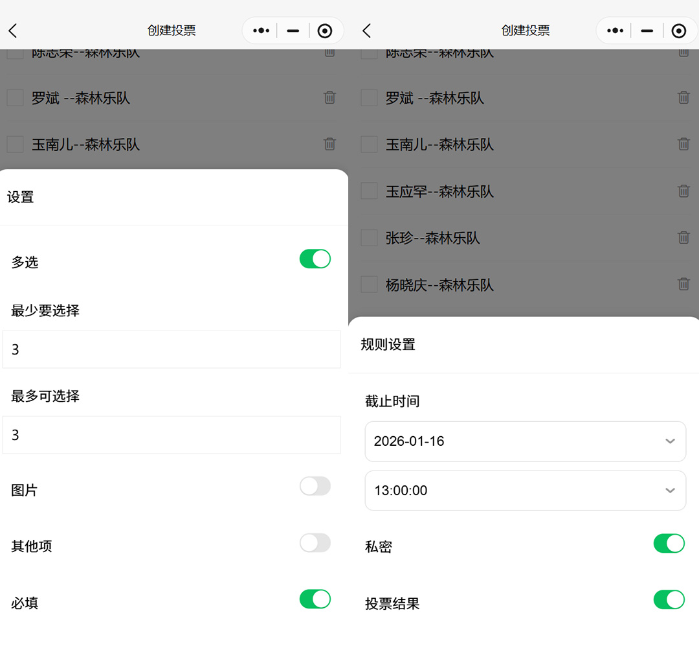The height and width of the screenshot is (661, 699).
Task: Focus the 最多可选择 number field
Action: point(172,435)
